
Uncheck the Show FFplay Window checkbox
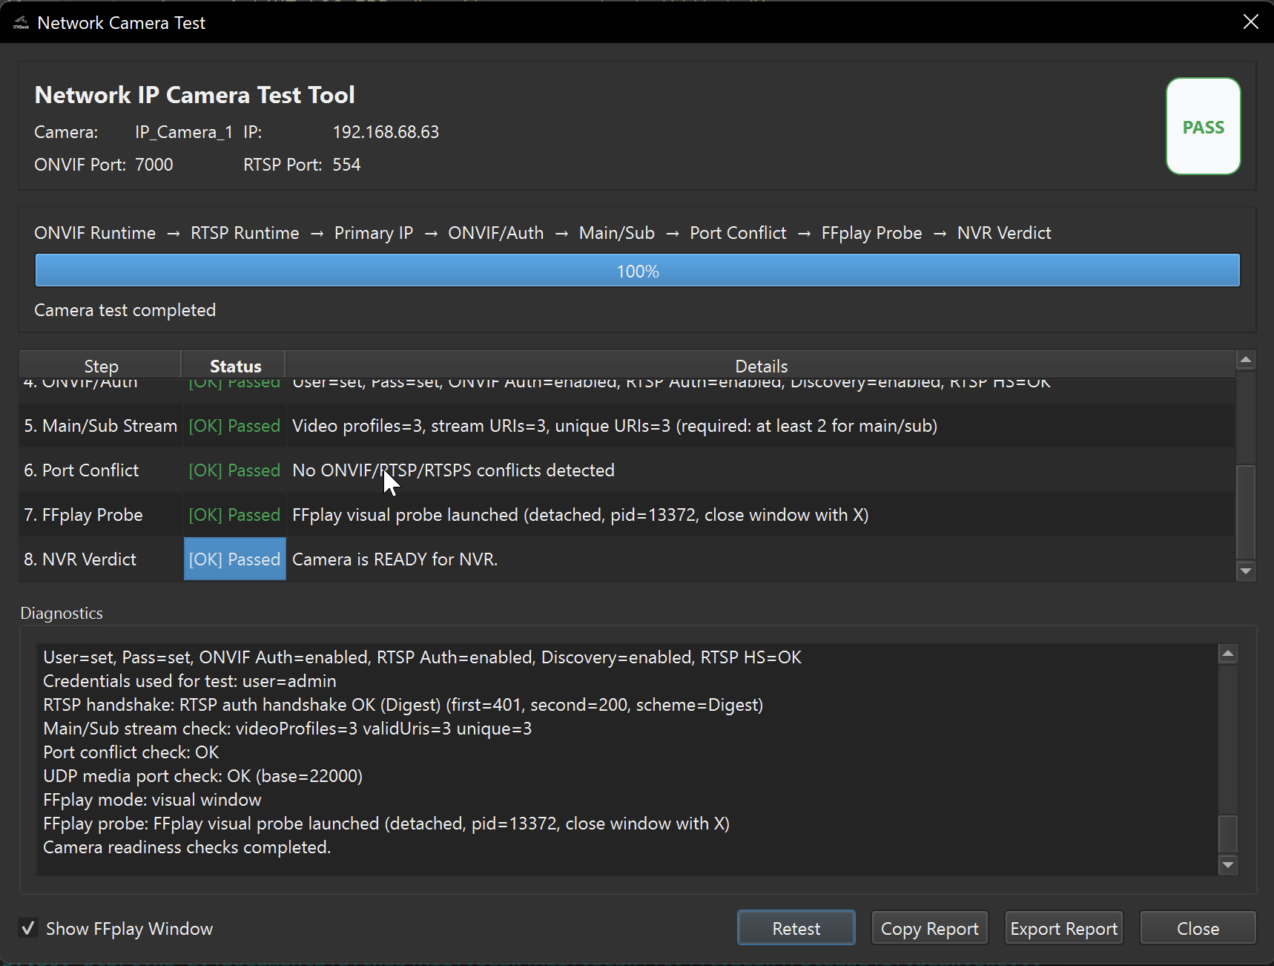pyautogui.click(x=28, y=928)
